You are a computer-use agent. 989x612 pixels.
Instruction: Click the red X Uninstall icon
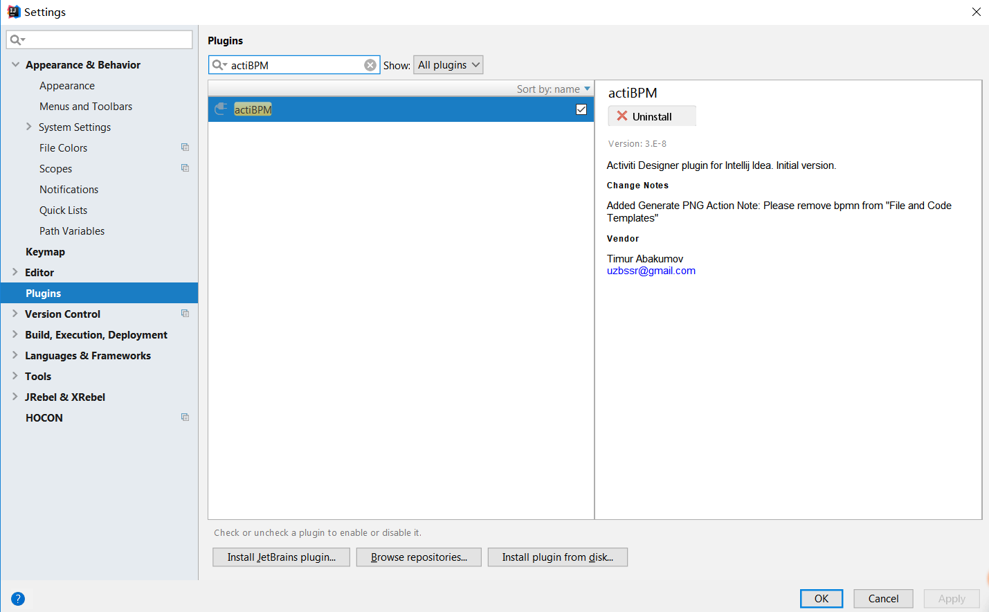click(621, 116)
